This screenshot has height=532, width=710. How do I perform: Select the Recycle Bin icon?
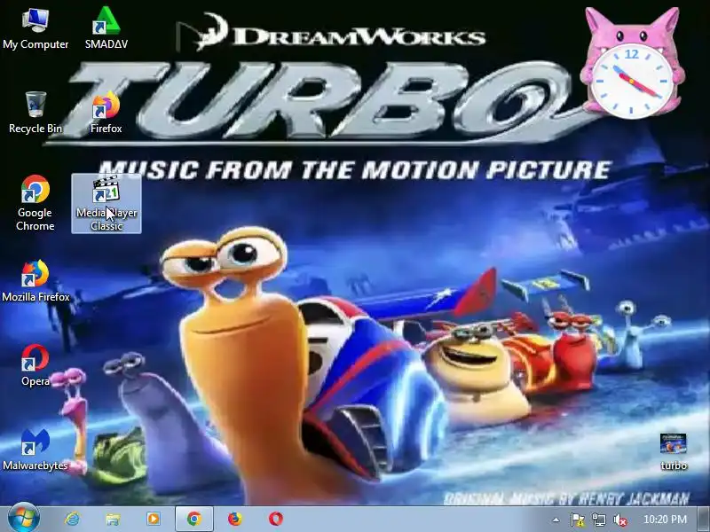coord(35,113)
